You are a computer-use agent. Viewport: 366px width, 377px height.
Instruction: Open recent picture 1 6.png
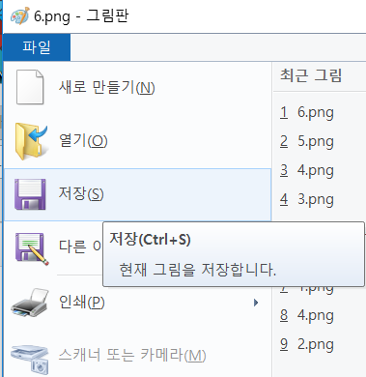tap(320, 112)
